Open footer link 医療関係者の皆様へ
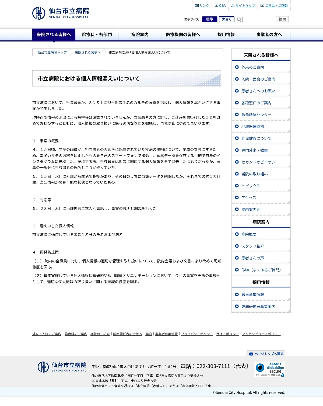The height and width of the screenshot is (406, 323). [128, 334]
